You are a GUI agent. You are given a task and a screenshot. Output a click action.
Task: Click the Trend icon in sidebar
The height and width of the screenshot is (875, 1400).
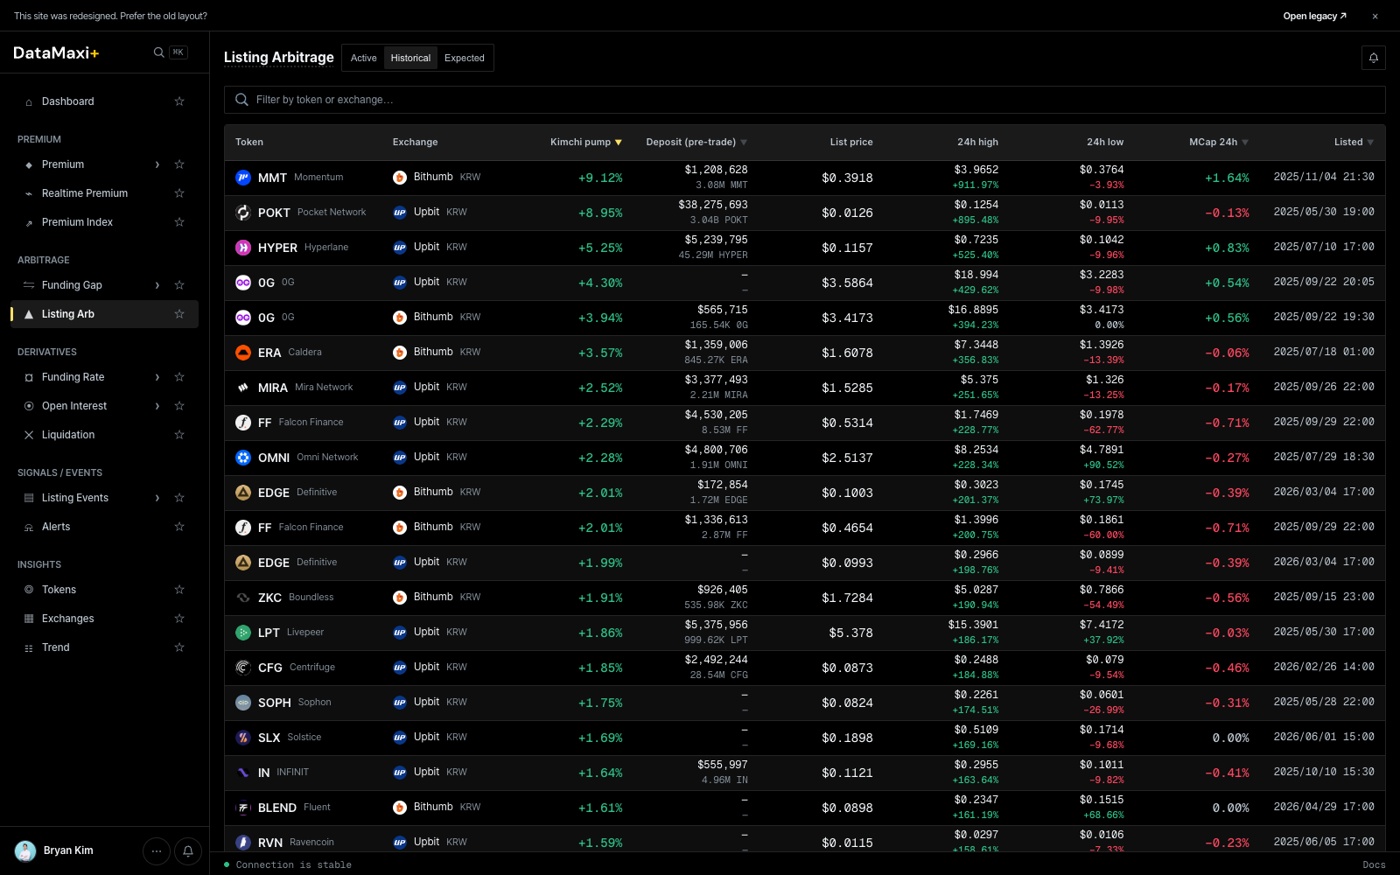click(x=29, y=647)
